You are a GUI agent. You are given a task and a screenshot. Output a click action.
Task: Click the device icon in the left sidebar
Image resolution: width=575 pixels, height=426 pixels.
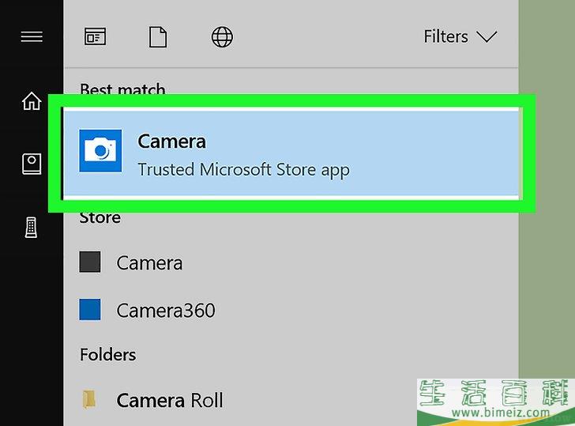coord(32,228)
